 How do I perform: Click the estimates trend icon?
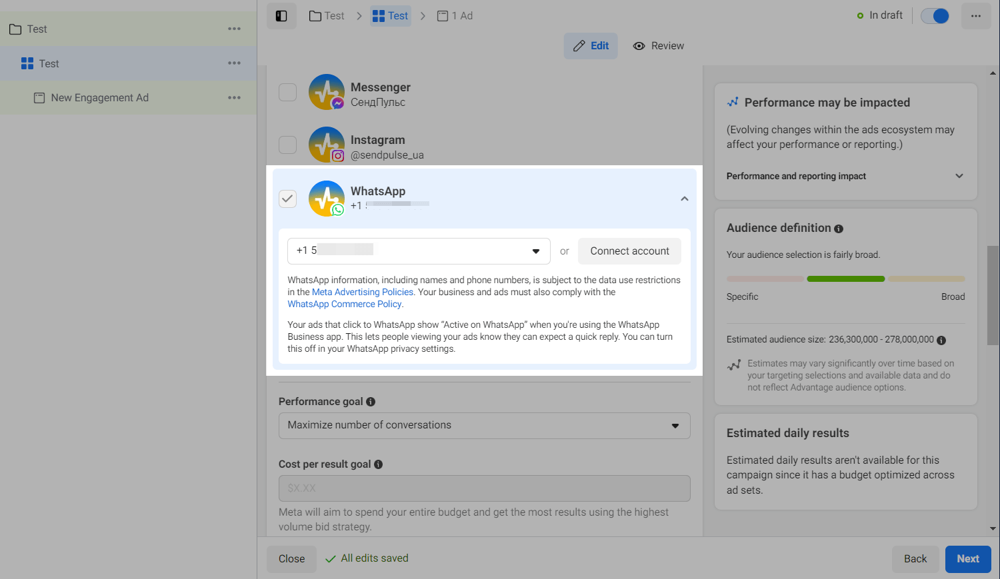(735, 365)
